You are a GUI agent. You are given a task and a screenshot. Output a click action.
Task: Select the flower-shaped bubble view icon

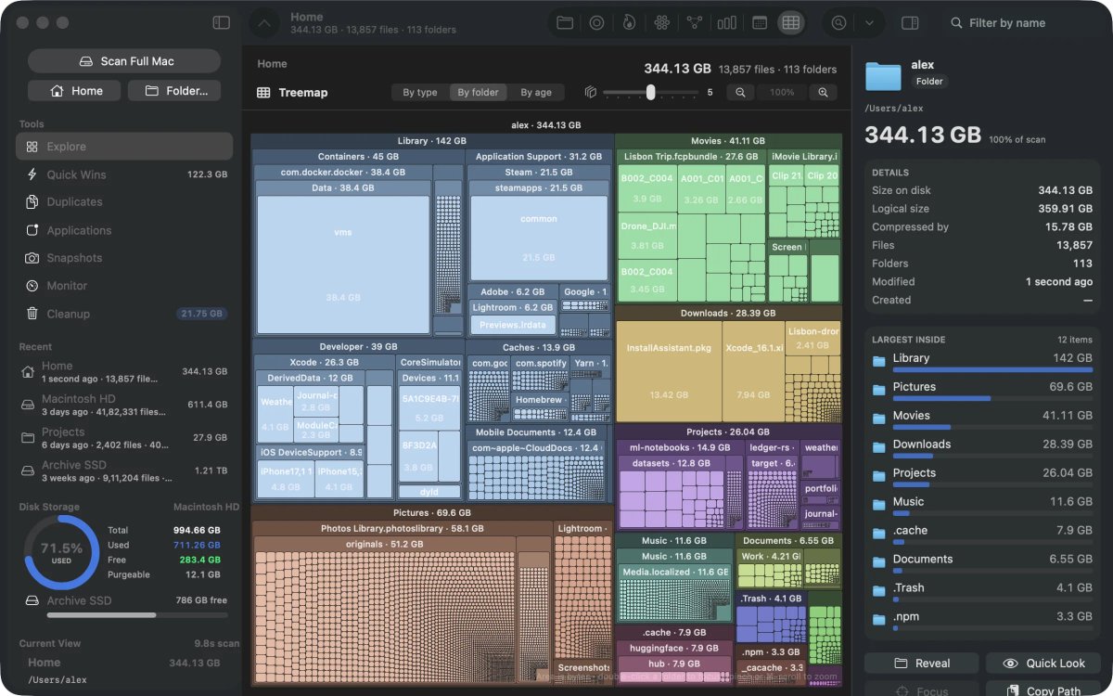click(x=661, y=22)
